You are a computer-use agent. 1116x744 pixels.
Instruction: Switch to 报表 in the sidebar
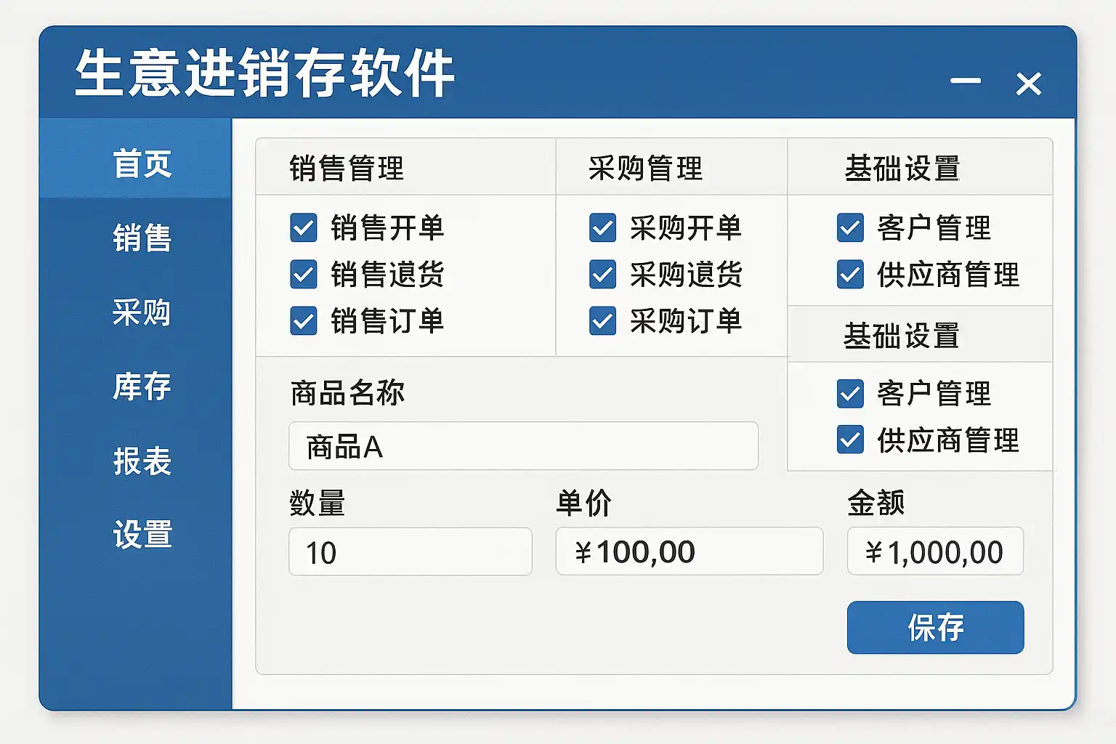tap(142, 461)
